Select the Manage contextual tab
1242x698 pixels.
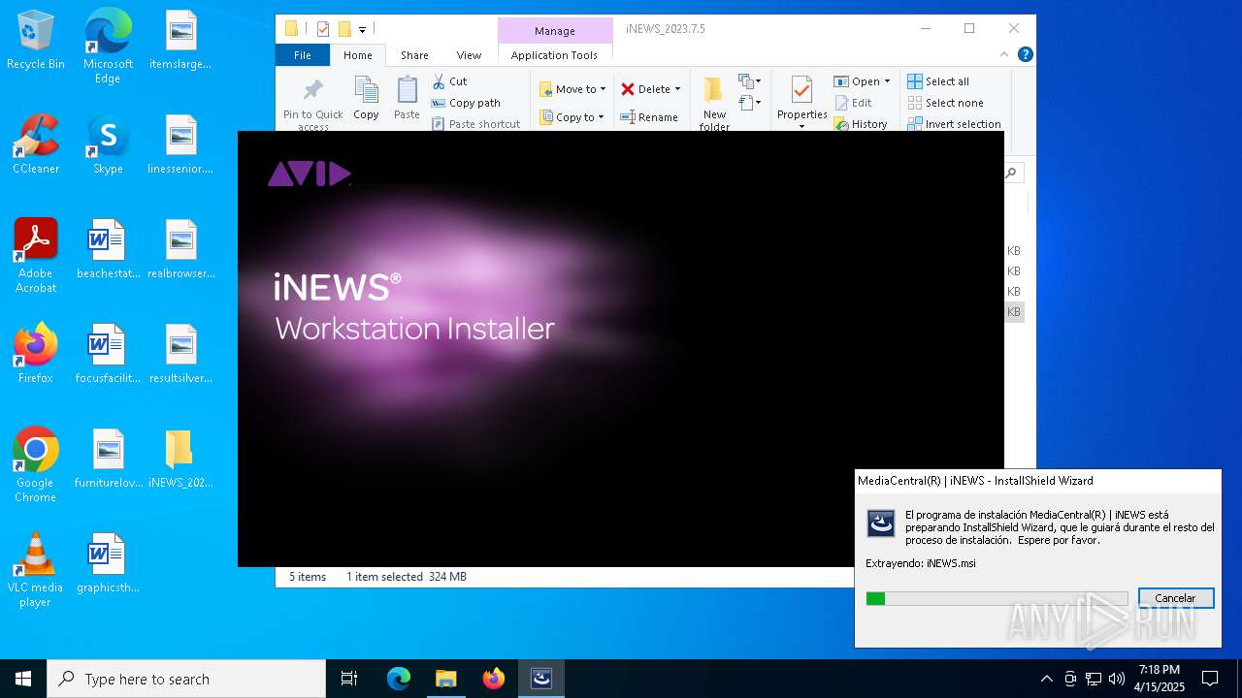pyautogui.click(x=555, y=31)
